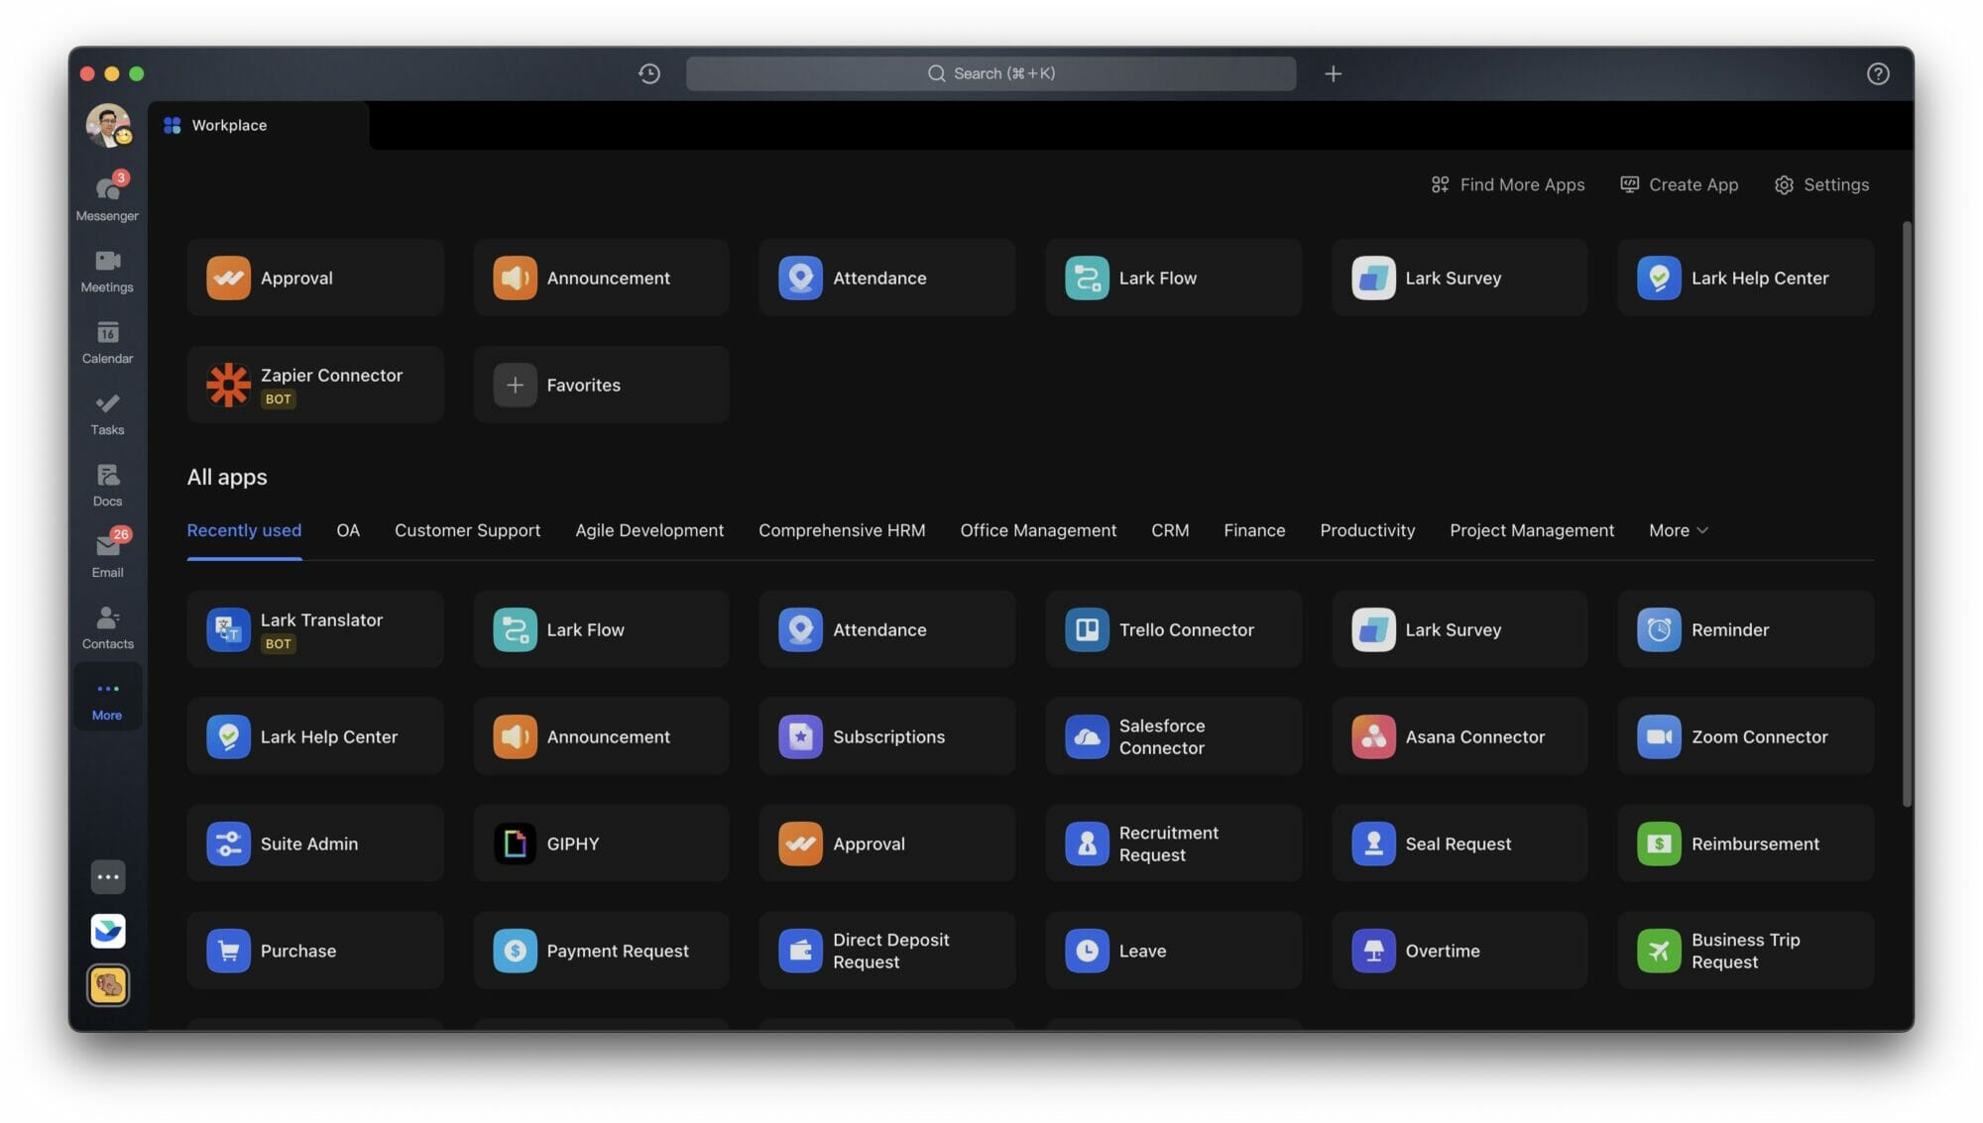
Task: Open the Purchase app
Action: (315, 951)
